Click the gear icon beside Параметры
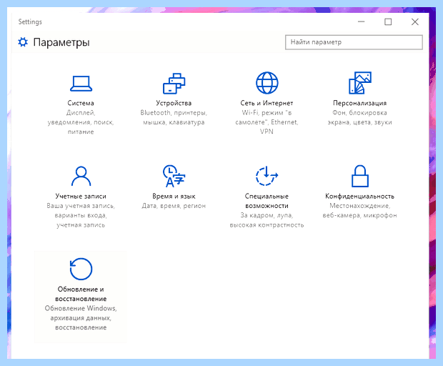Viewport: 443px width, 366px height. pos(23,42)
